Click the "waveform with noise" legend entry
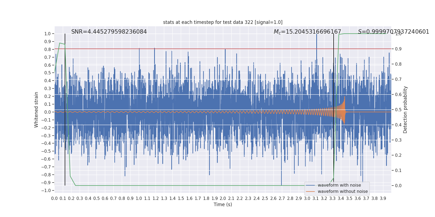This screenshot has width=435, height=217. coord(339,185)
